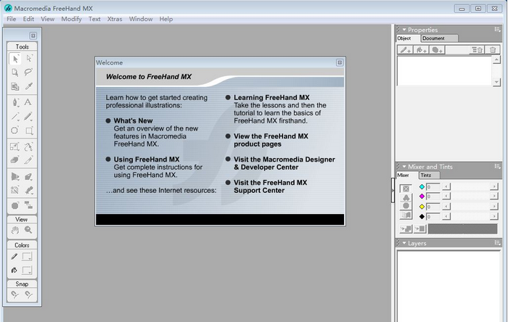The width and height of the screenshot is (508, 322).
Task: Select the Trace tool
Action: (15, 190)
